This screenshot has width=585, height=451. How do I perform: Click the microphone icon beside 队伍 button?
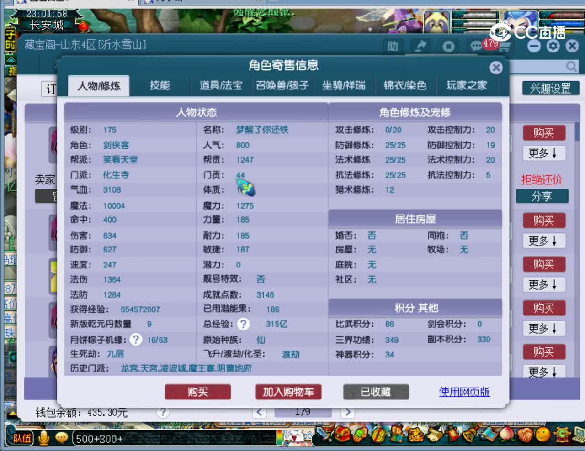click(x=43, y=437)
